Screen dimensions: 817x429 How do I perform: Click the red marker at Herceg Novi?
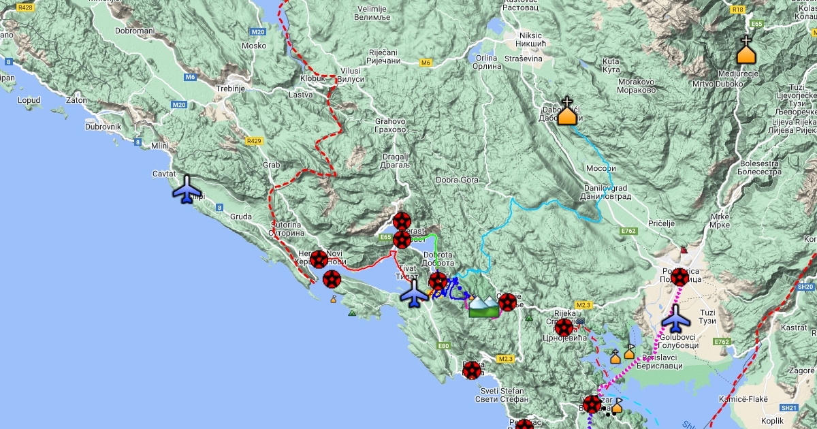click(319, 259)
